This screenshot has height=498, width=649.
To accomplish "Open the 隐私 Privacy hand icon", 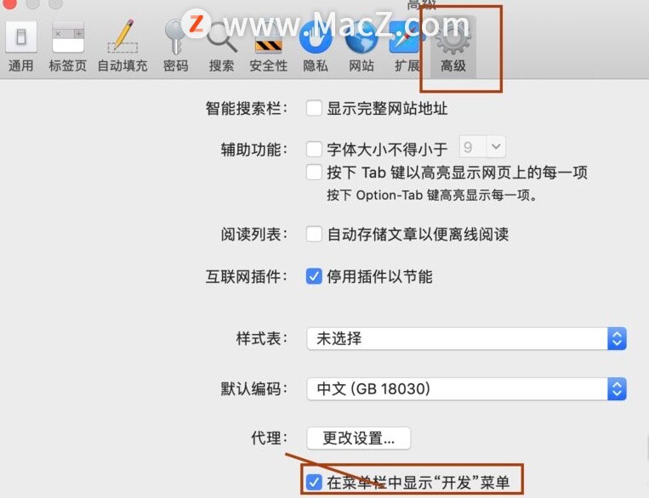I will click(x=316, y=47).
